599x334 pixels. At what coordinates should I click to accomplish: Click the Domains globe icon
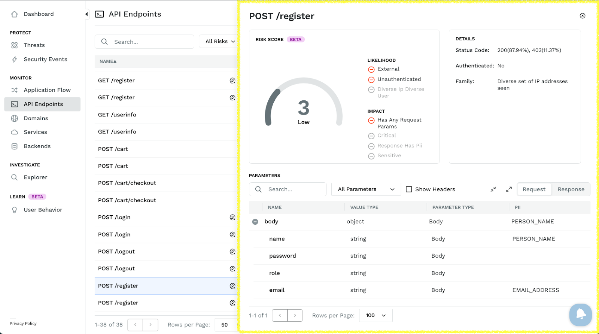tap(15, 118)
